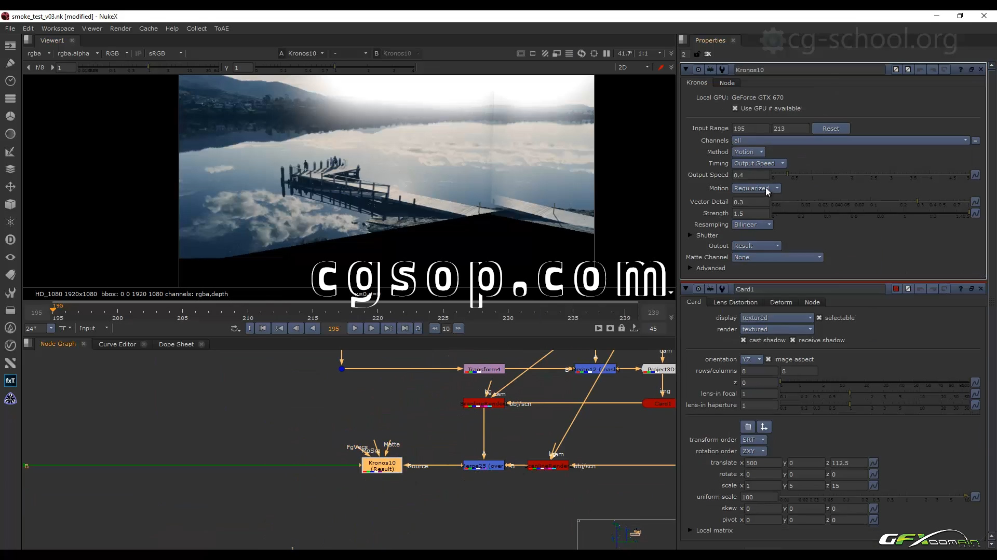Open the Resampling Bilinear dropdown
The width and height of the screenshot is (997, 560).
(x=752, y=225)
